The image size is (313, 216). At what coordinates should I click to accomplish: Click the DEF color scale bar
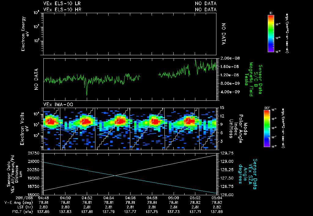pyautogui.click(x=267, y=128)
